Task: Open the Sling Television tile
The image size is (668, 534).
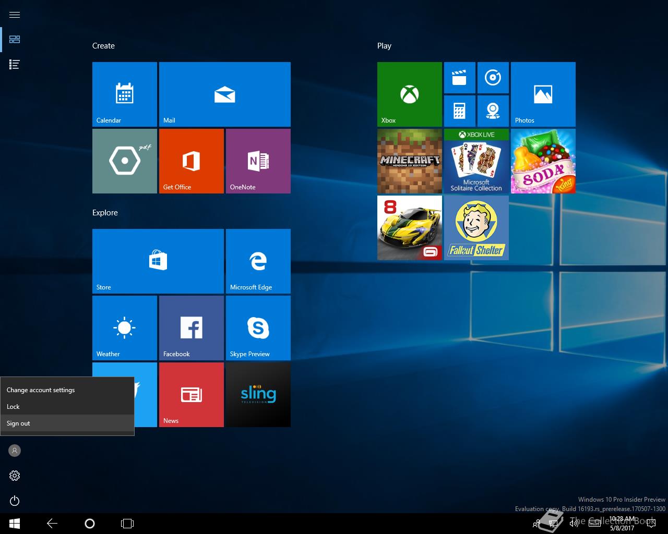Action: pos(258,395)
